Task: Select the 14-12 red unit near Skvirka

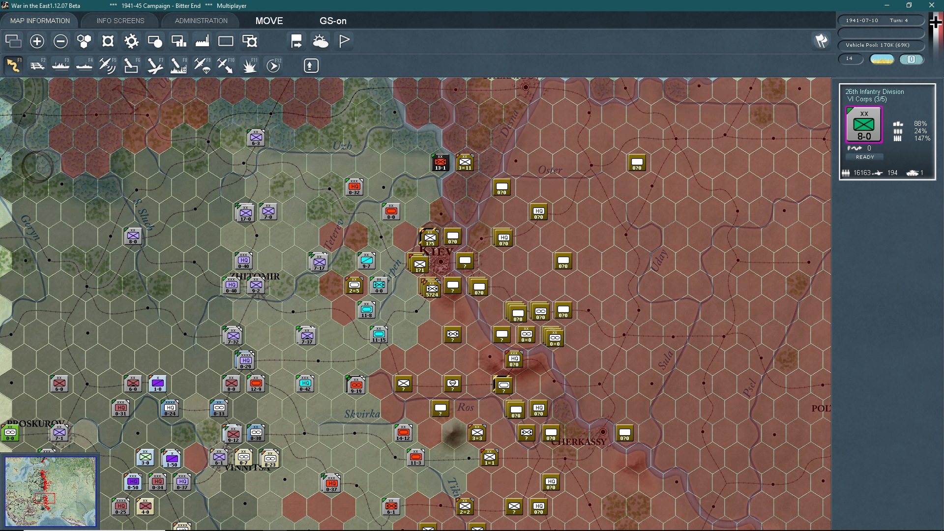Action: (403, 433)
